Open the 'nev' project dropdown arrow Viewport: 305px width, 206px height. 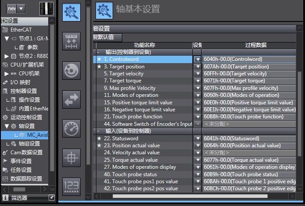click(21, 9)
